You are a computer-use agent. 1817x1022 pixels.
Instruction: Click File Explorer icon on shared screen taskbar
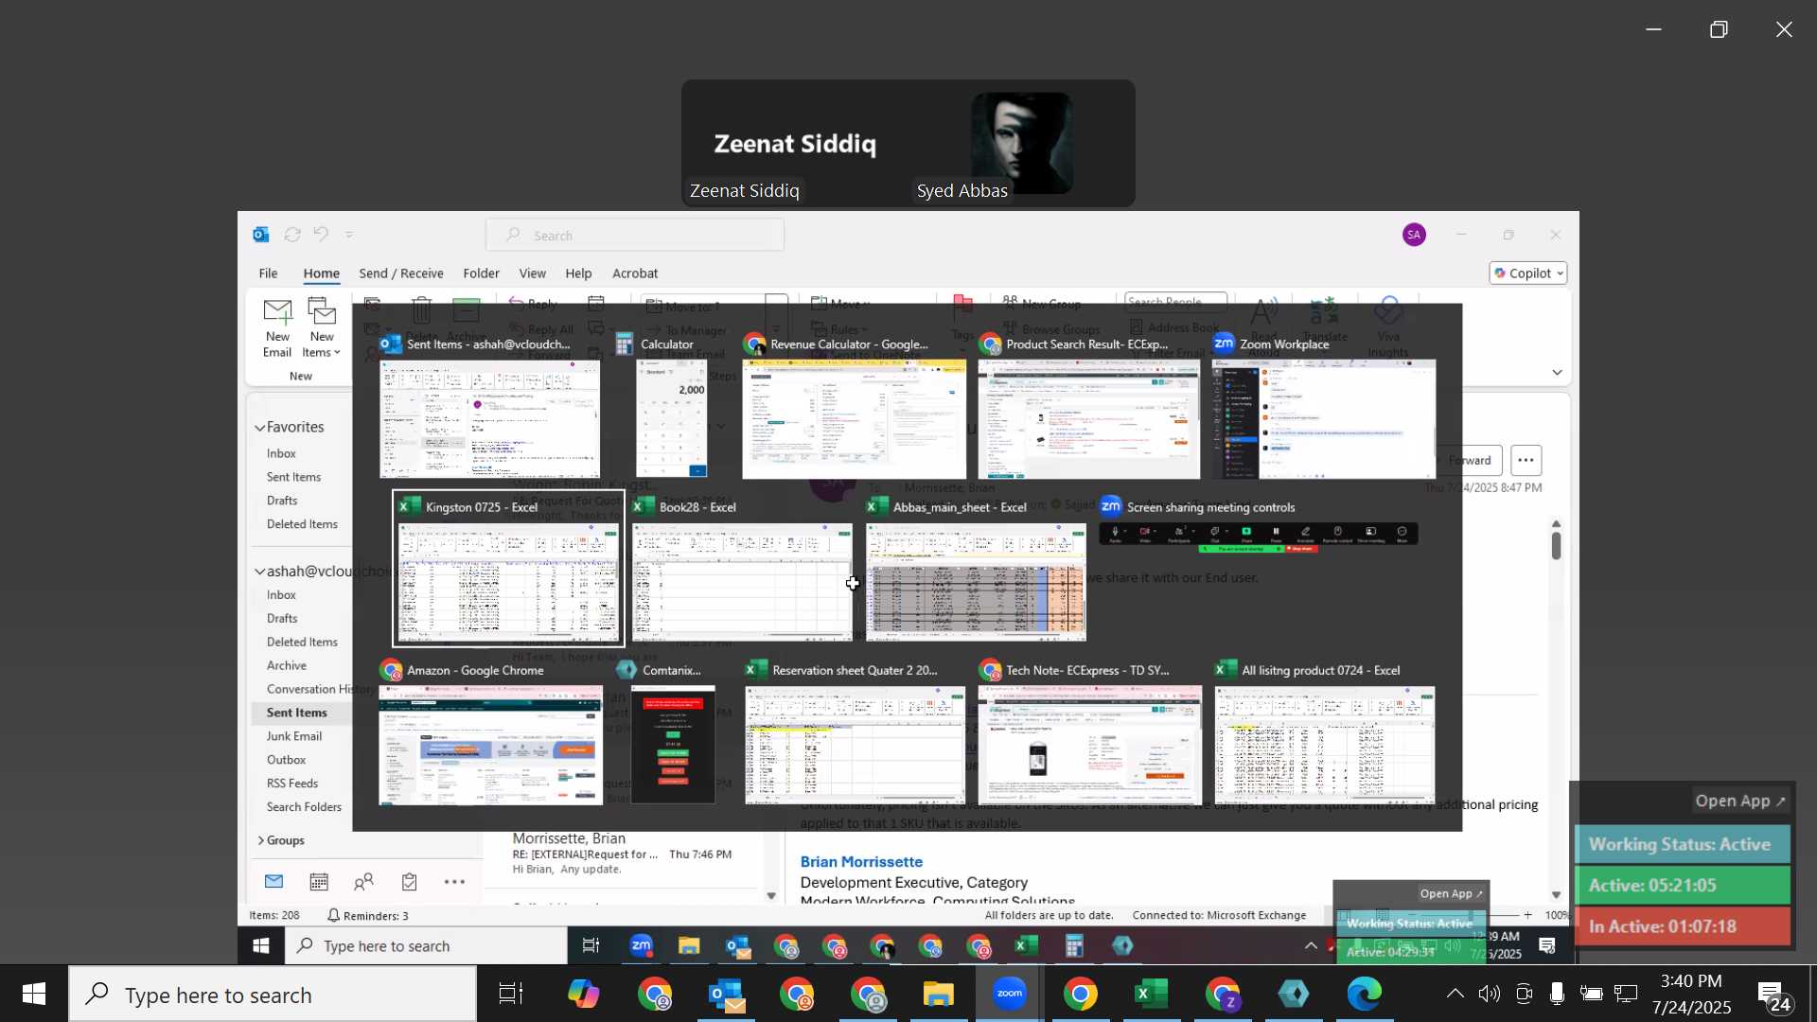click(x=689, y=945)
